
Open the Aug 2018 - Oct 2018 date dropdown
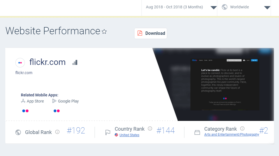tap(179, 7)
